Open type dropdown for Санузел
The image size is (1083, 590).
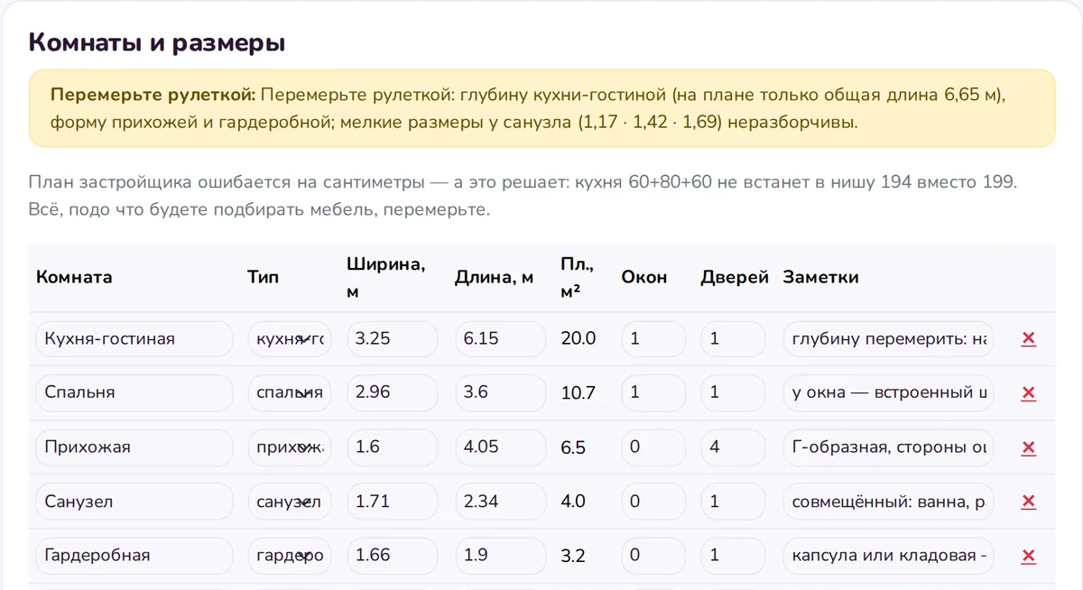(289, 502)
